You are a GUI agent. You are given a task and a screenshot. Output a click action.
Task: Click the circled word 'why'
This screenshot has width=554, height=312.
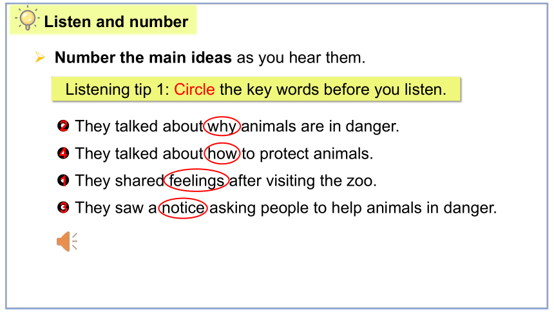222,126
